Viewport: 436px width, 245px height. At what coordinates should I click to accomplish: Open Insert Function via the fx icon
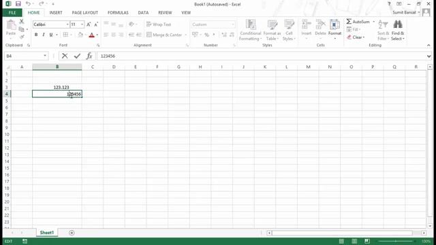coord(89,56)
